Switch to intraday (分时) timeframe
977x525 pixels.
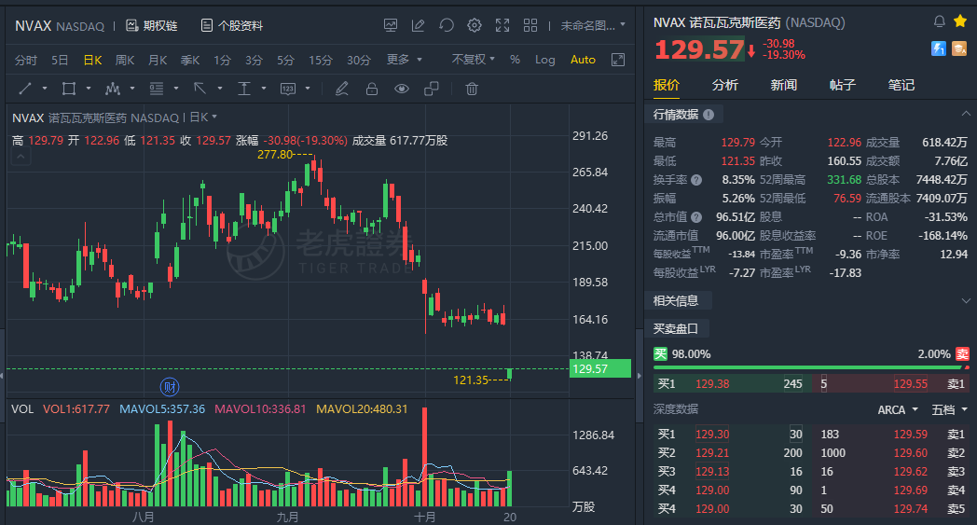[26, 60]
